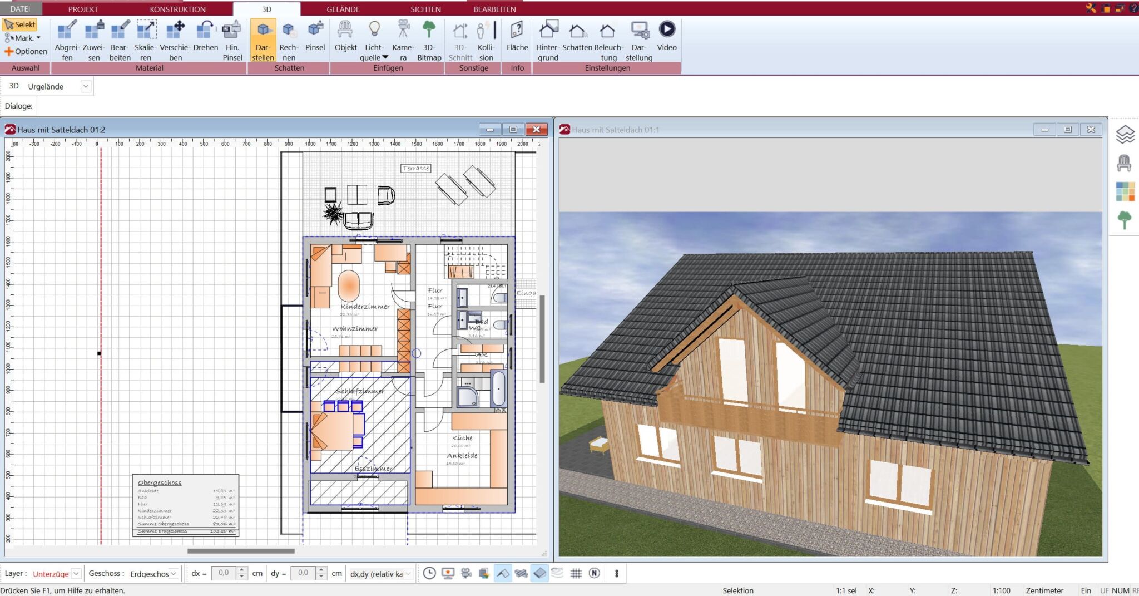Screen dimensions: 1139x596
Task: Open the GELÄNDE ribbon tab
Action: [x=343, y=9]
